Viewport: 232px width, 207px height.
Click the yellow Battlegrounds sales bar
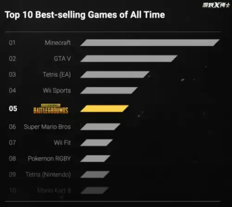(104, 108)
